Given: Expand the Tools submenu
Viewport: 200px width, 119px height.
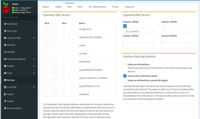Looking at the screenshot, I should point(34,73).
